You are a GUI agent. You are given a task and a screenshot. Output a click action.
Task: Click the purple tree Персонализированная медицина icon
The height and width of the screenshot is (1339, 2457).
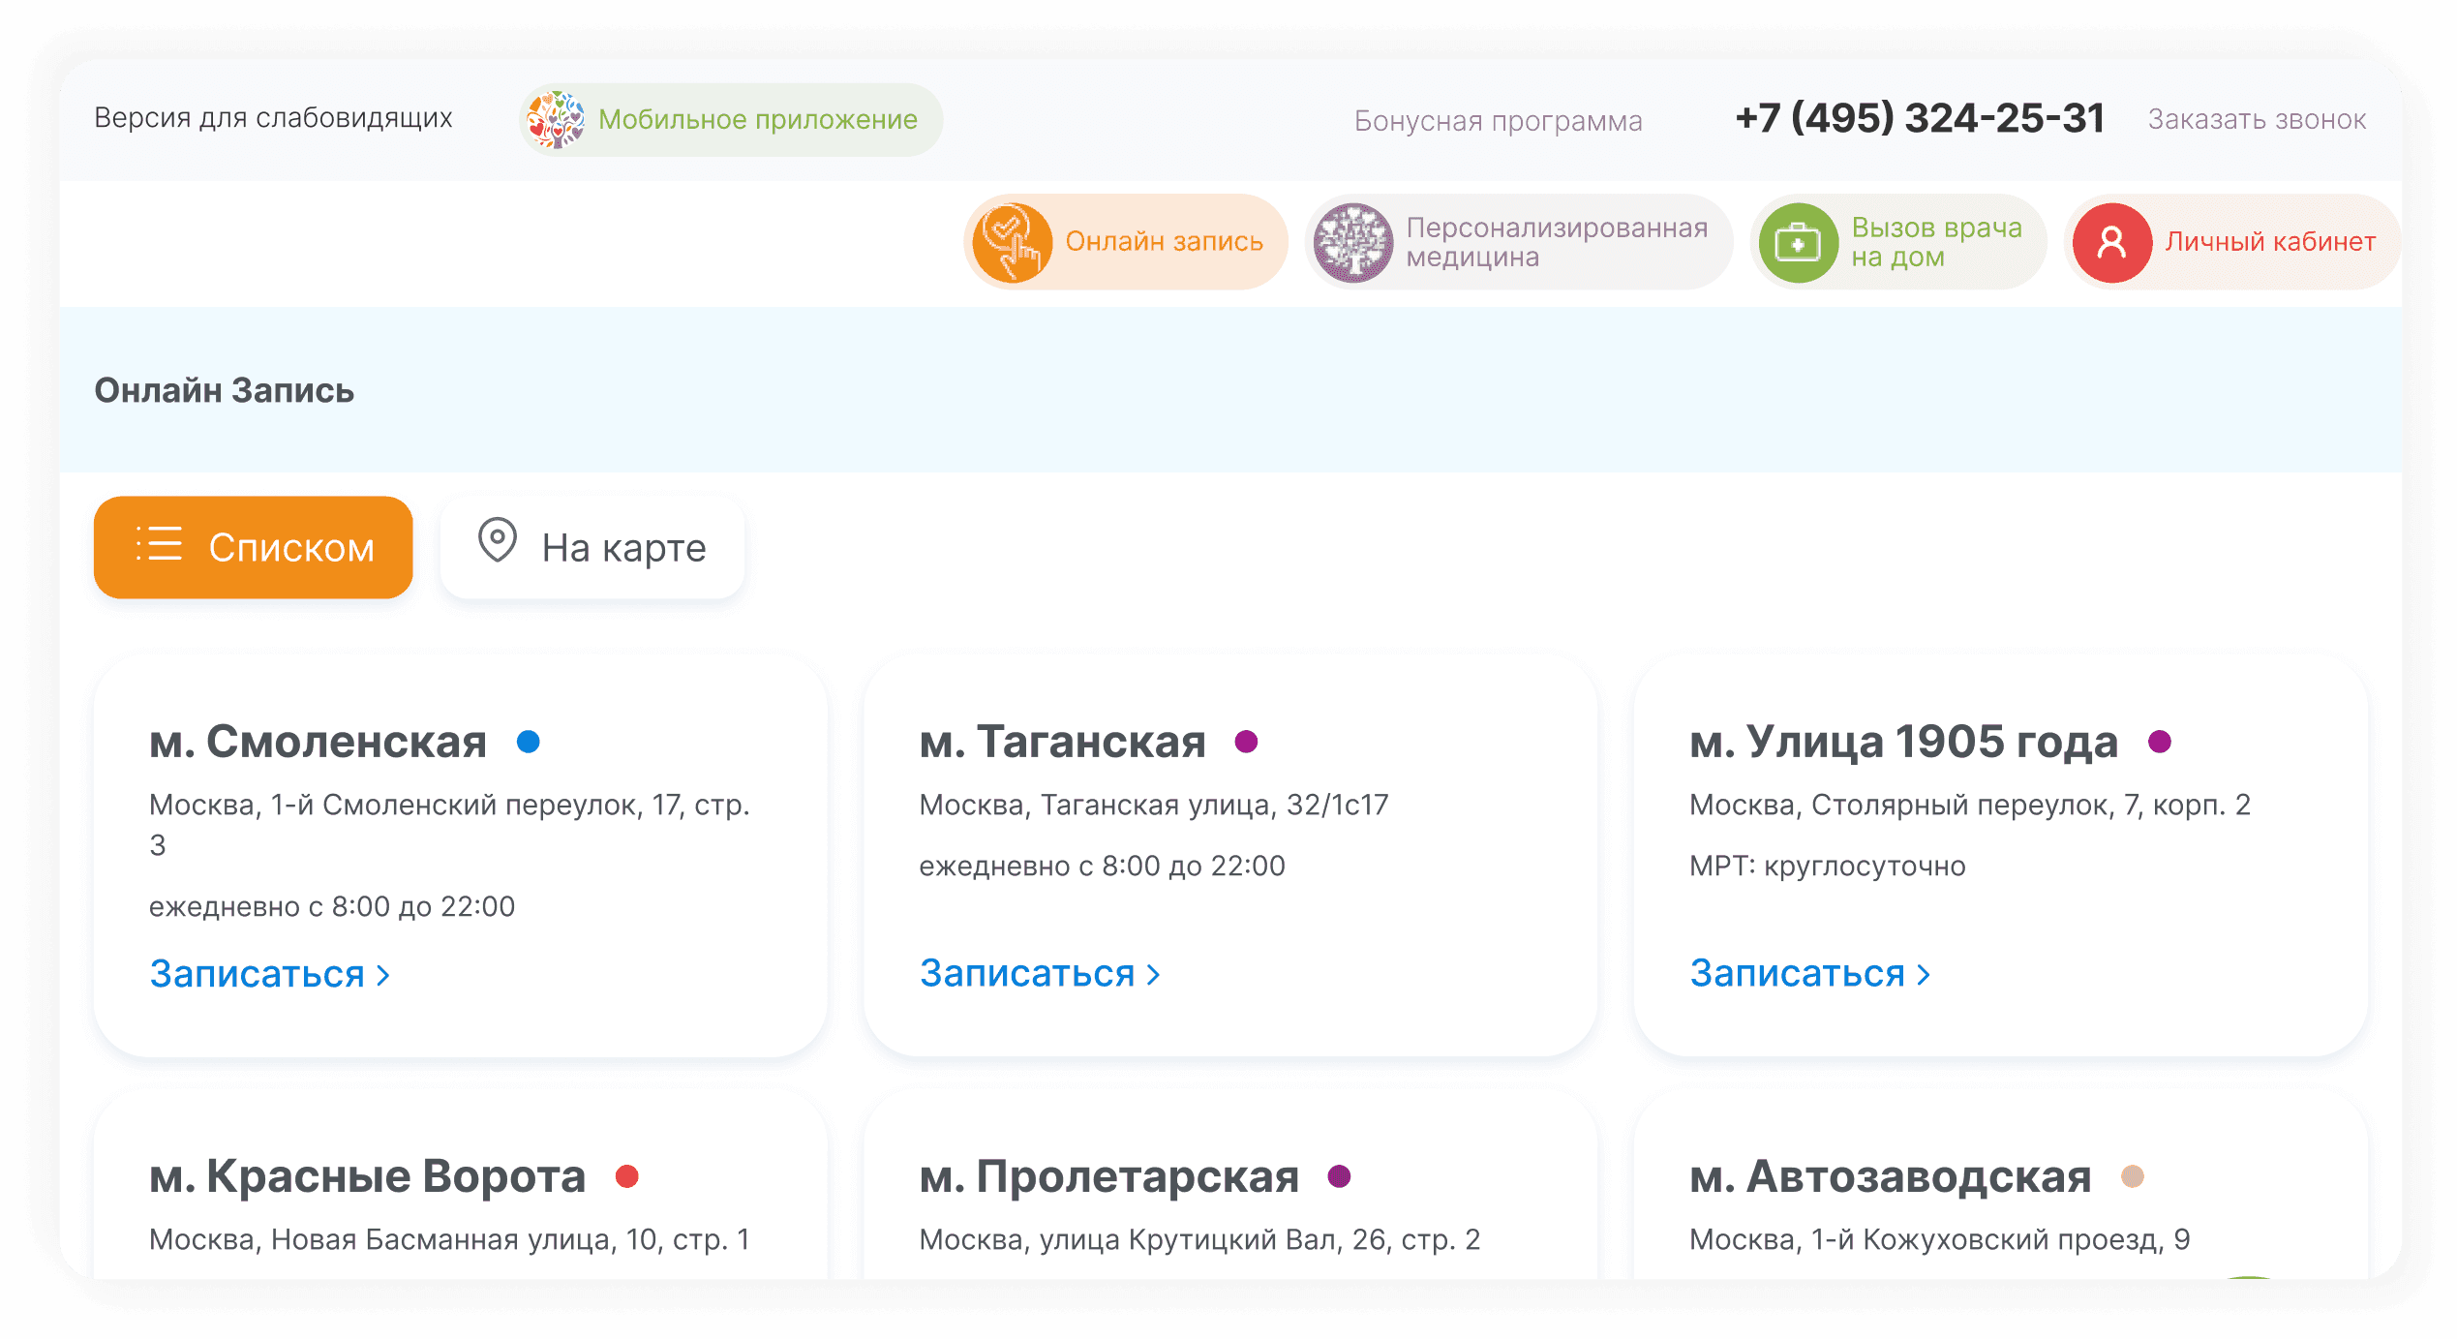click(x=1352, y=242)
